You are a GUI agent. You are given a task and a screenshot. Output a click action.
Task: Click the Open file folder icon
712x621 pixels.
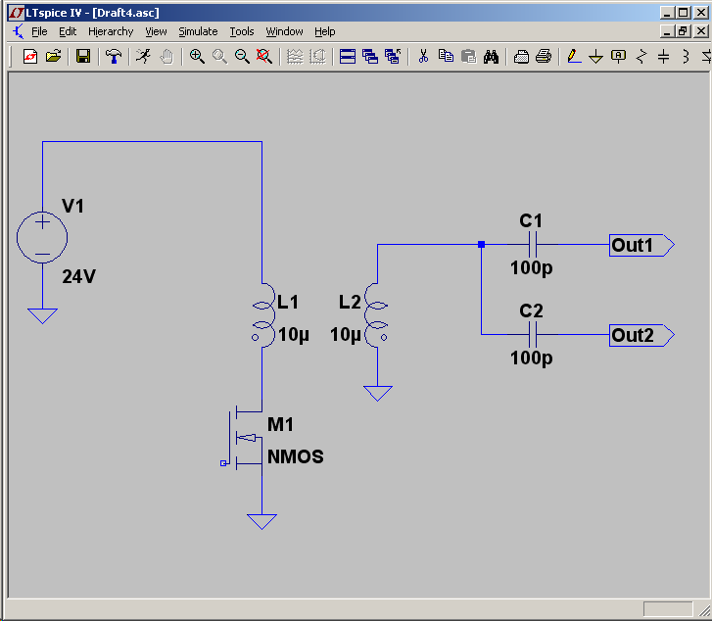coord(53,57)
